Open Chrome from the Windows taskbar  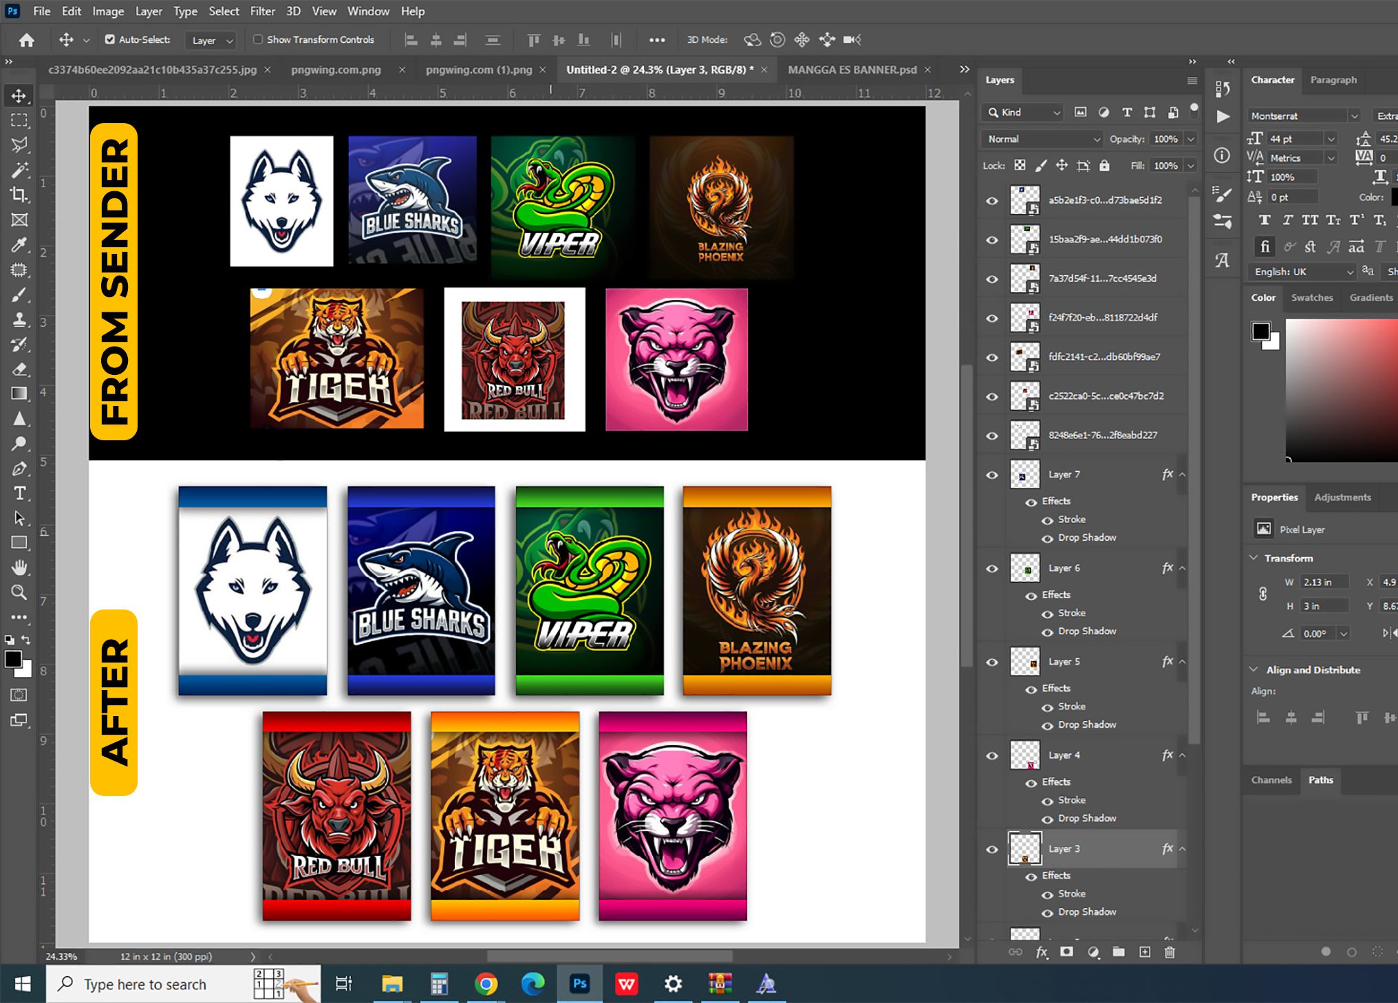click(x=486, y=984)
